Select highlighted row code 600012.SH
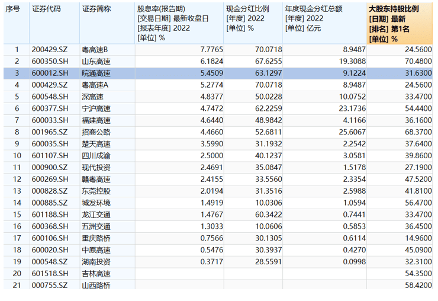The image size is (438, 301). click(x=50, y=73)
